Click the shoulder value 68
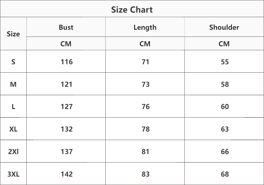Screen dimensions: 264x185 224,174
